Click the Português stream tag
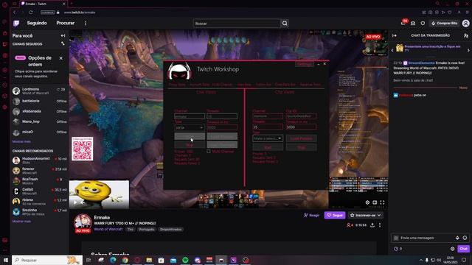The height and width of the screenshot is (265, 472). pos(147,229)
